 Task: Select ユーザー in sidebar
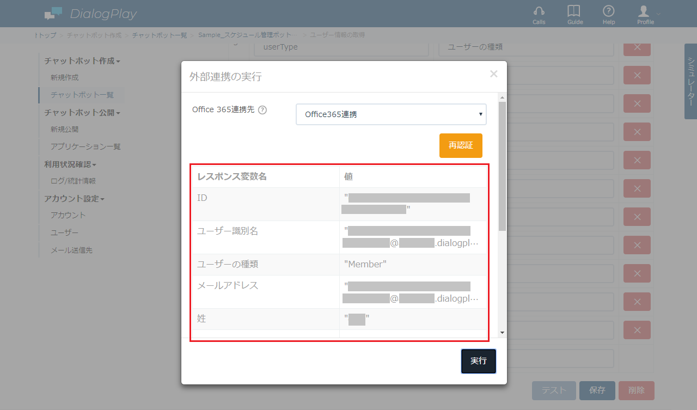[64, 232]
